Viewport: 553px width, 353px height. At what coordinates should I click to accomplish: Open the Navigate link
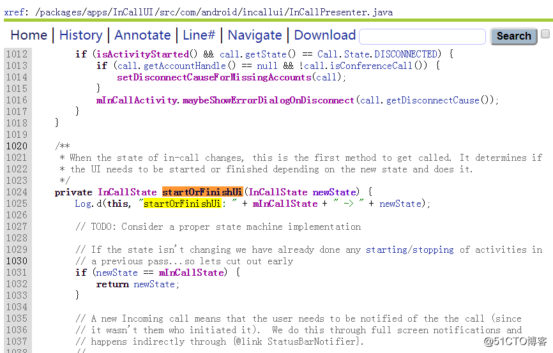pos(255,35)
